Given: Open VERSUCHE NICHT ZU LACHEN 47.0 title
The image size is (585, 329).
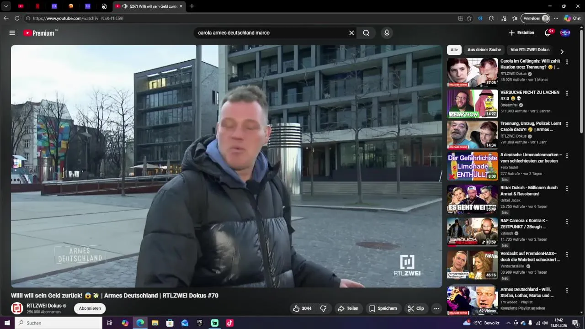Looking at the screenshot, I should [x=530, y=95].
